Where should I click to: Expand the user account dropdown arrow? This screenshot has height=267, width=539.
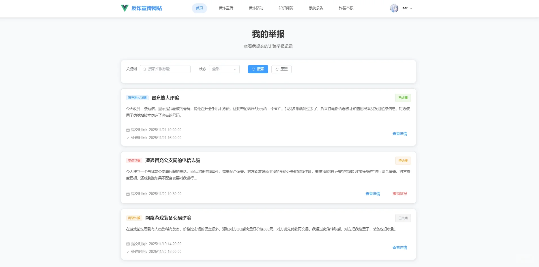click(412, 8)
